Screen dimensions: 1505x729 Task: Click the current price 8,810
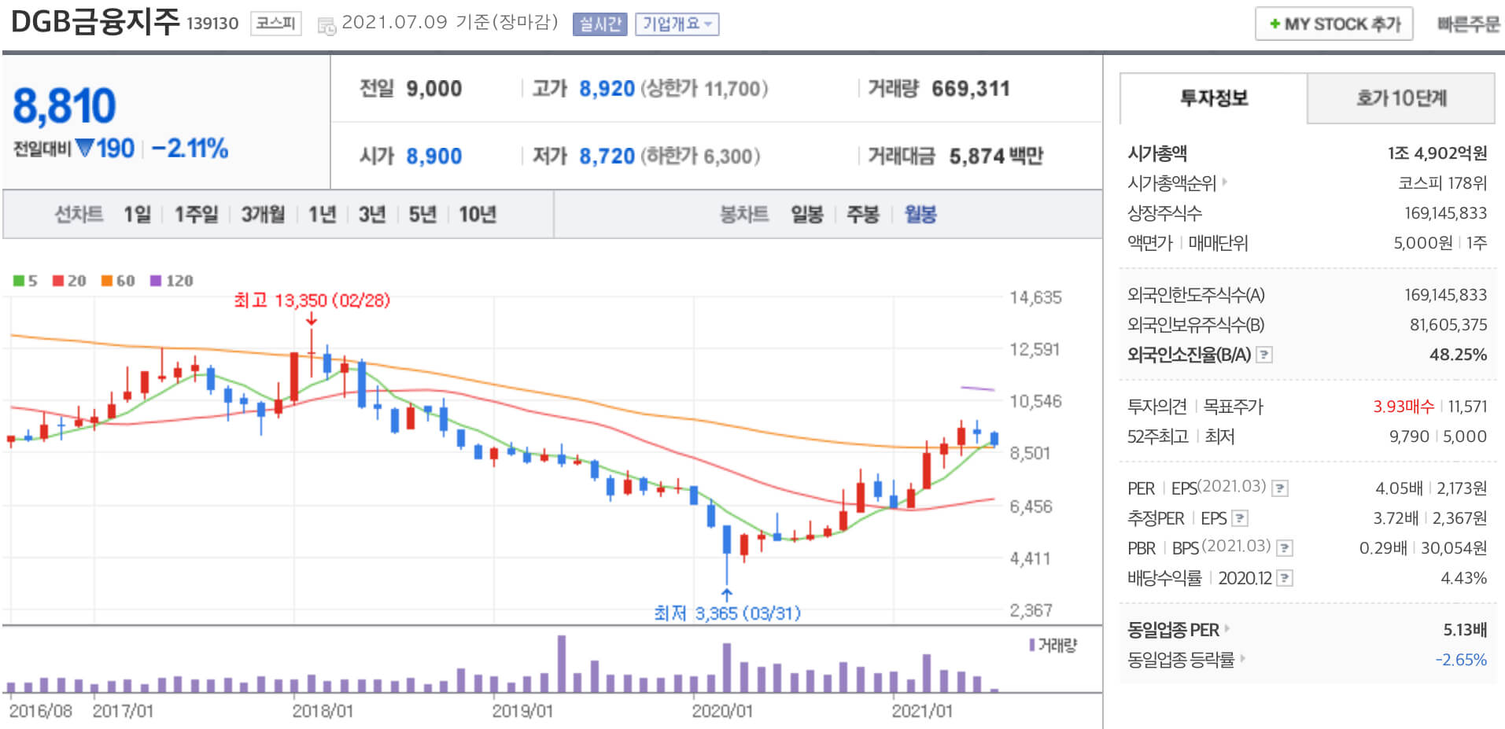tap(65, 106)
